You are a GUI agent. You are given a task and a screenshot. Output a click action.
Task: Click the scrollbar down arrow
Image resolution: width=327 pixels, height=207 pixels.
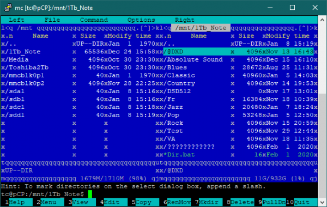322,203
